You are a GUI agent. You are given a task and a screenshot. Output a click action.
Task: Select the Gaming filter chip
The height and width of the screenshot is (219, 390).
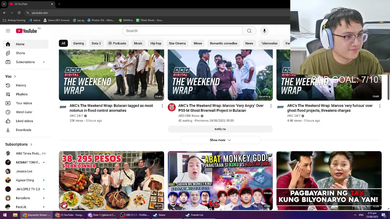coord(78,43)
